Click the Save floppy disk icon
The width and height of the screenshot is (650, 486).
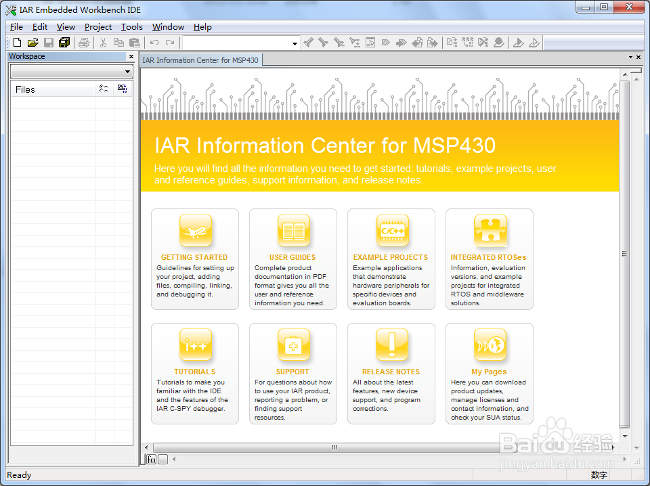49,42
